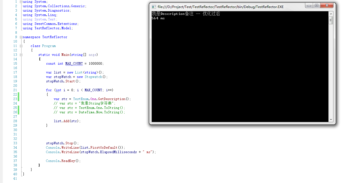Collapse the using directives block at line 1

tap(21, 2)
